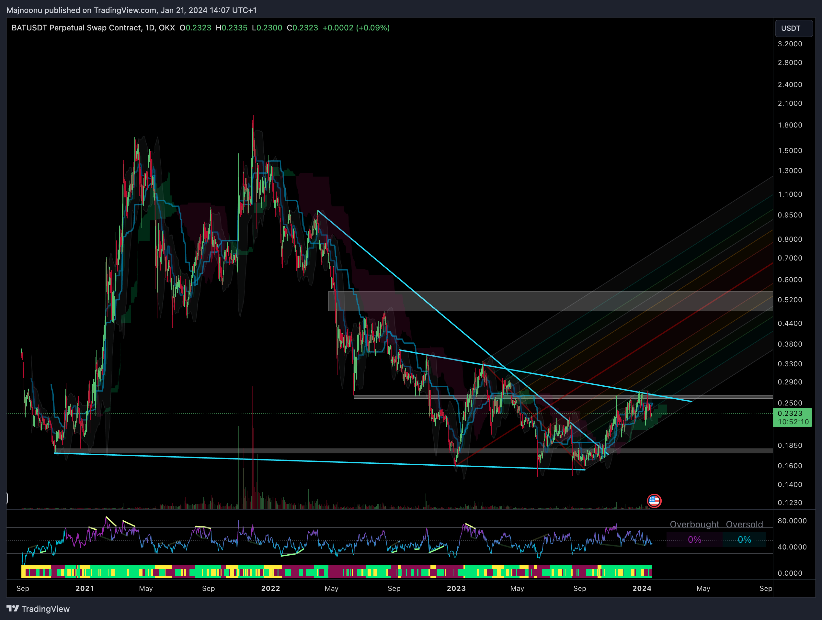The image size is (822, 620).
Task: Open the USDT currency selector
Action: [x=794, y=28]
